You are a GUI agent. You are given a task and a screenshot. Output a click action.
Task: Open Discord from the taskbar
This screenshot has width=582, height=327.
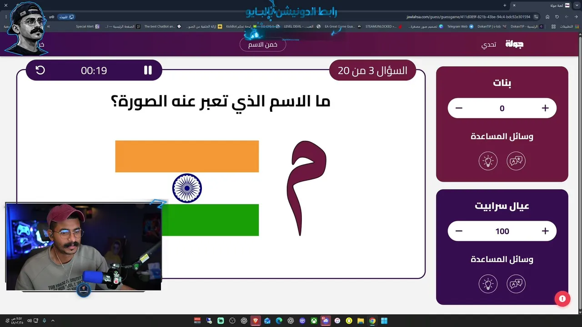click(x=326, y=321)
